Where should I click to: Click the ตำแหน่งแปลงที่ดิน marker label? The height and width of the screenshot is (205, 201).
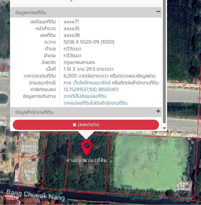(86, 160)
